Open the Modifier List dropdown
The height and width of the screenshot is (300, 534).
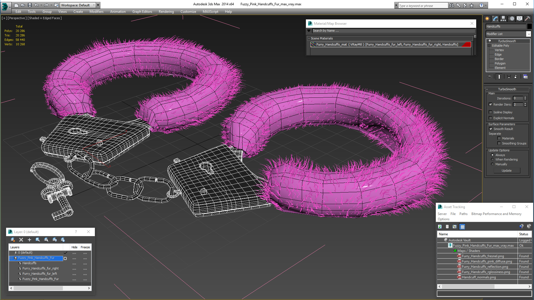528,34
